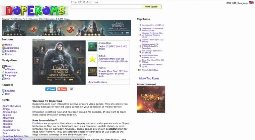Screen dimensions: 255x140
Task: Click the Roms magnifier icon in Sections
Action: tap(3, 54)
